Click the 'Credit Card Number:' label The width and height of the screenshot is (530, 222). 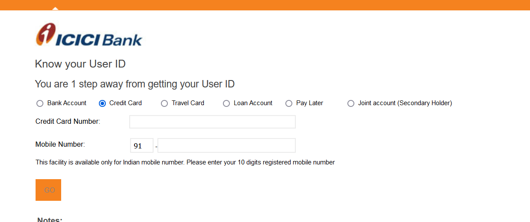click(x=68, y=122)
